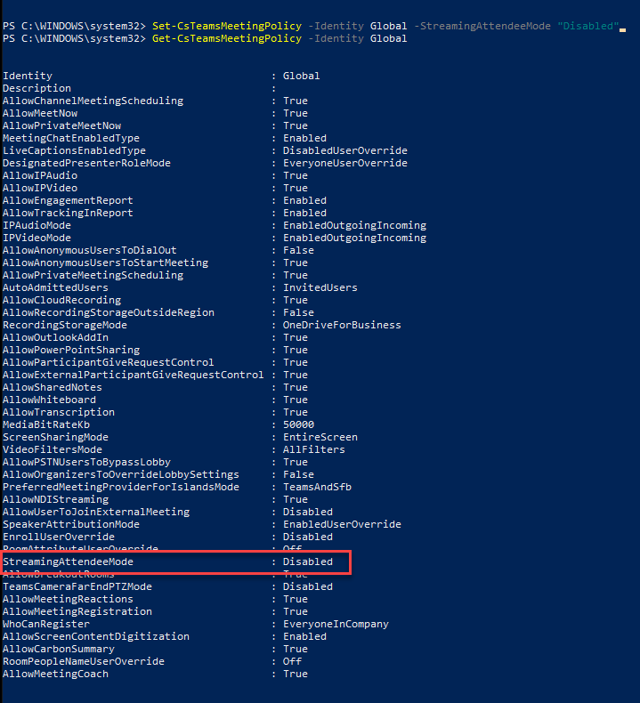Image resolution: width=640 pixels, height=703 pixels.
Task: Click the AllowMeetingCoach property name
Action: pos(55,674)
